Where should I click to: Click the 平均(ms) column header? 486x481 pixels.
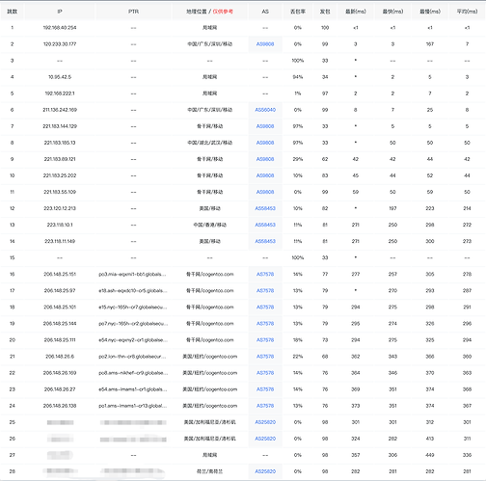click(x=467, y=12)
